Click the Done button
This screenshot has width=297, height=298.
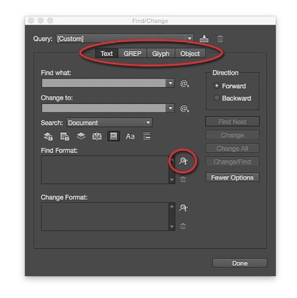[240, 263]
